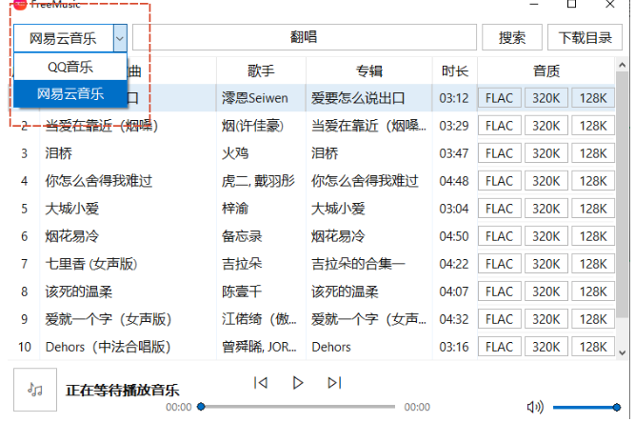Download 320K for 烟花易冷
The image size is (635, 422).
546,236
